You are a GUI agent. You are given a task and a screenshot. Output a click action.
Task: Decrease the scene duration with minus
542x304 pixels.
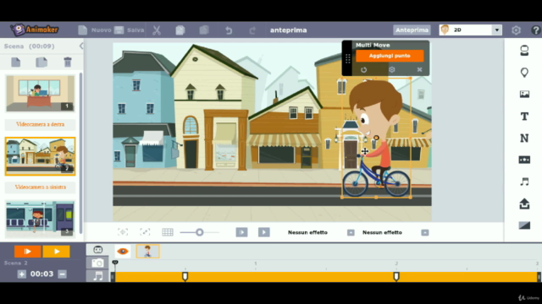tap(62, 274)
